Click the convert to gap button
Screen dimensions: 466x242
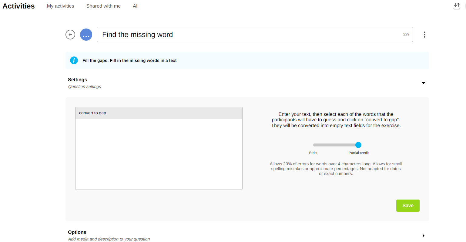point(93,113)
